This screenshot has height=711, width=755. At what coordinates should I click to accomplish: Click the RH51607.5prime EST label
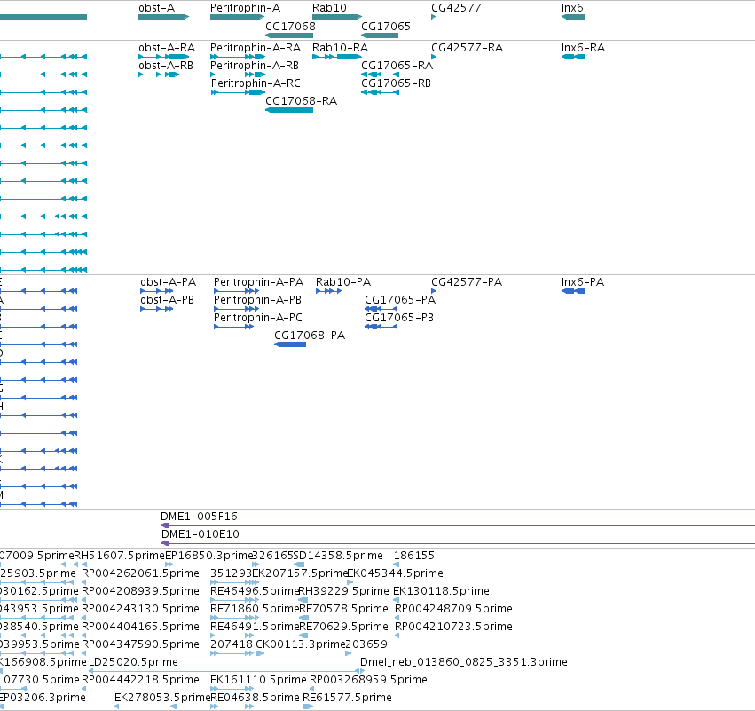pos(120,556)
